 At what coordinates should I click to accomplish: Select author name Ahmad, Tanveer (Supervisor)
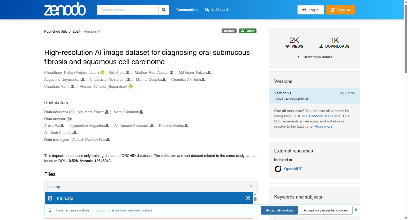(x=103, y=86)
